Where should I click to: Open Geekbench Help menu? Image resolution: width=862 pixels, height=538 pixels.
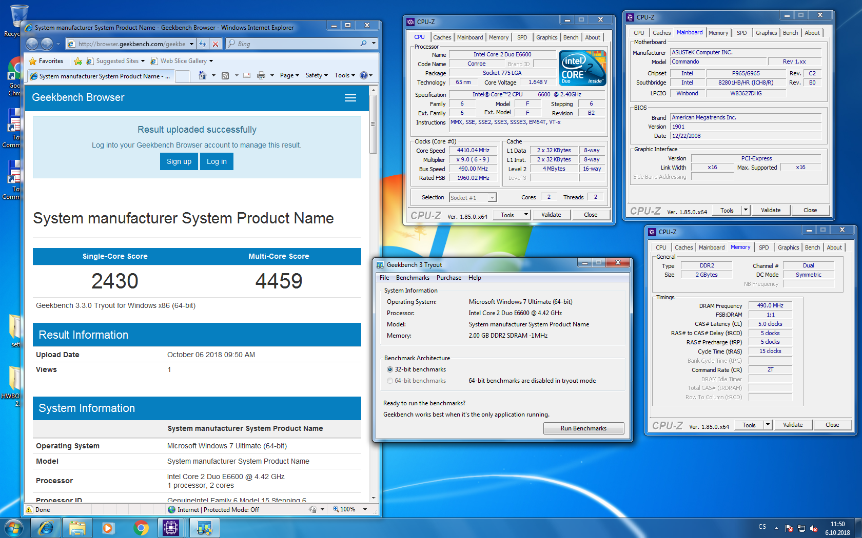pyautogui.click(x=475, y=278)
